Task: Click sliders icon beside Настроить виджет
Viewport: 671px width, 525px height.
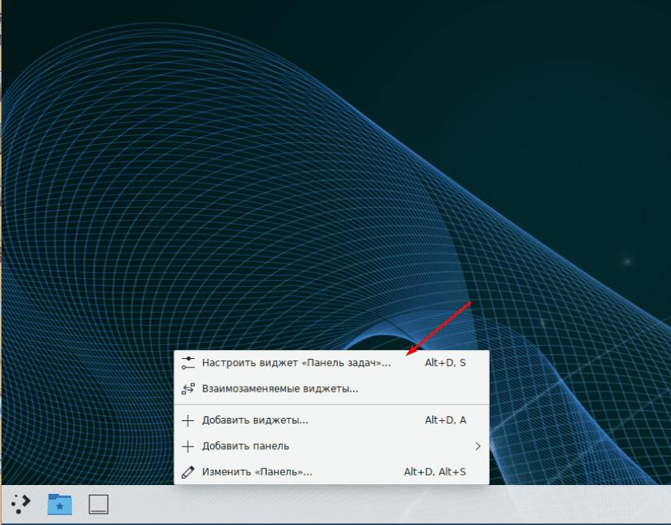Action: (x=188, y=363)
